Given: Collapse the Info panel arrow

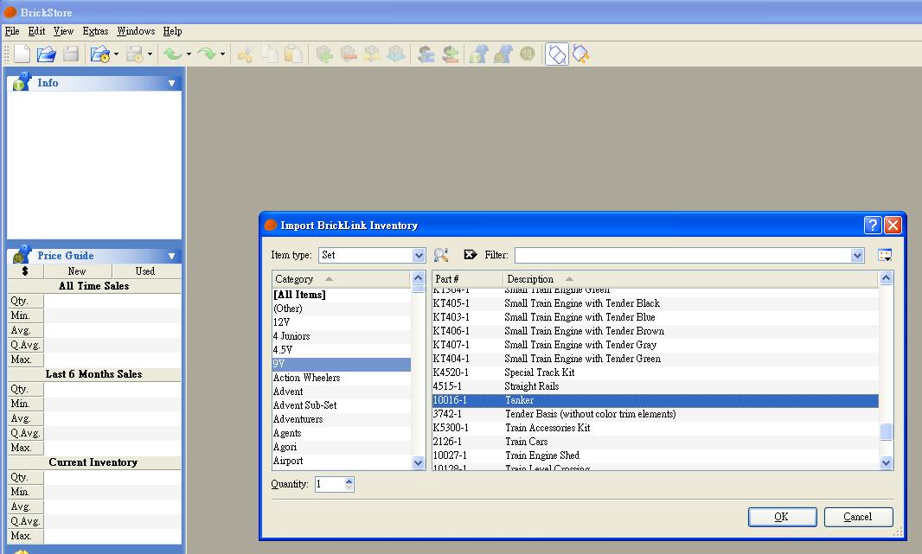Looking at the screenshot, I should [172, 83].
